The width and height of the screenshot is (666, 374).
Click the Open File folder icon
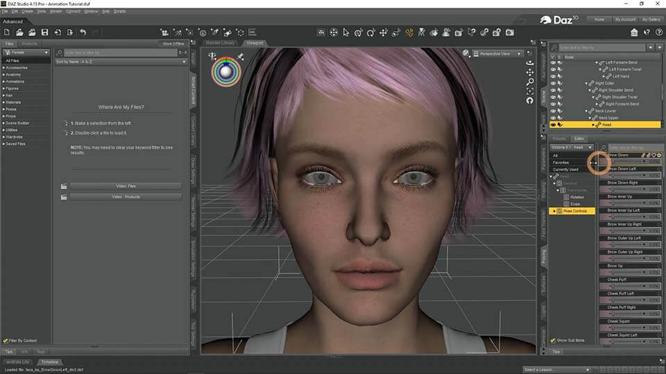pos(19,33)
